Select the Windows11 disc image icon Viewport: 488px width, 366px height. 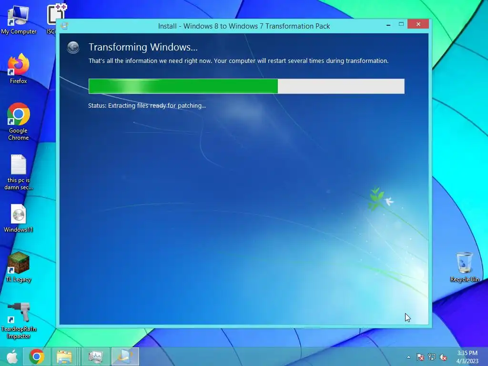click(19, 218)
